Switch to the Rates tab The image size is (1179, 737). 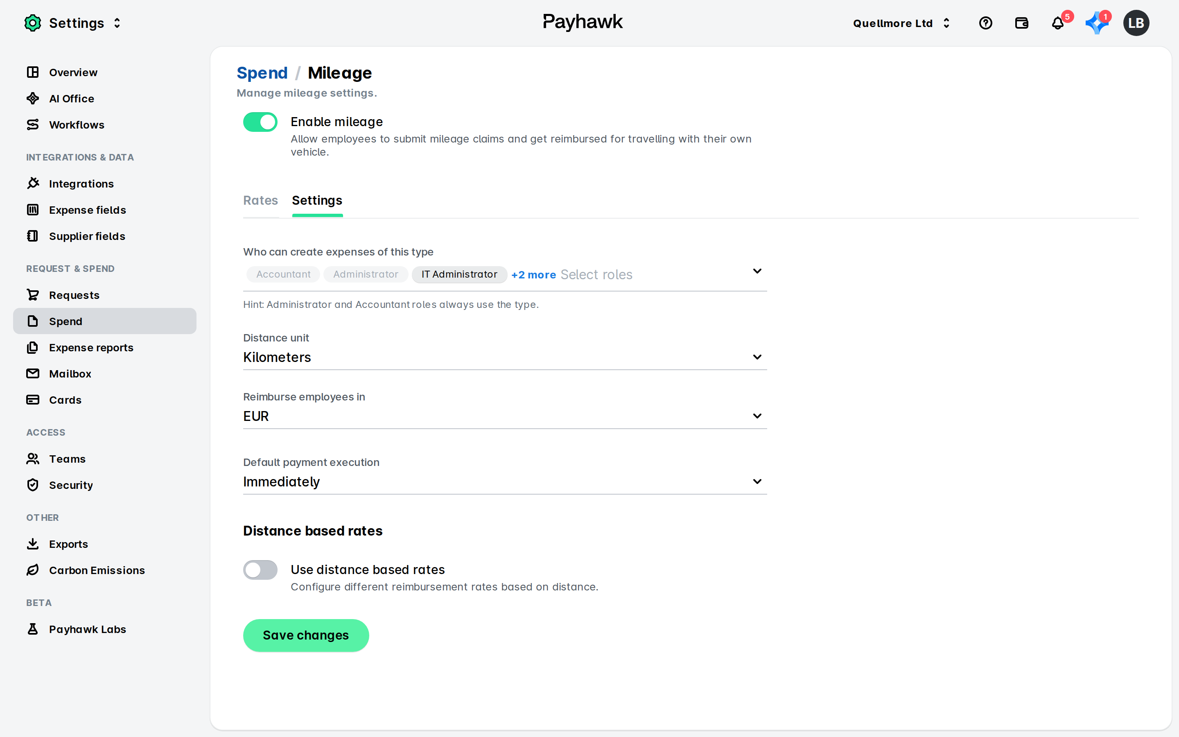click(x=260, y=200)
